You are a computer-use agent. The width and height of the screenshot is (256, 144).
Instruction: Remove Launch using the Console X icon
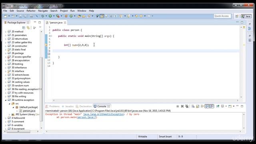[182, 106]
